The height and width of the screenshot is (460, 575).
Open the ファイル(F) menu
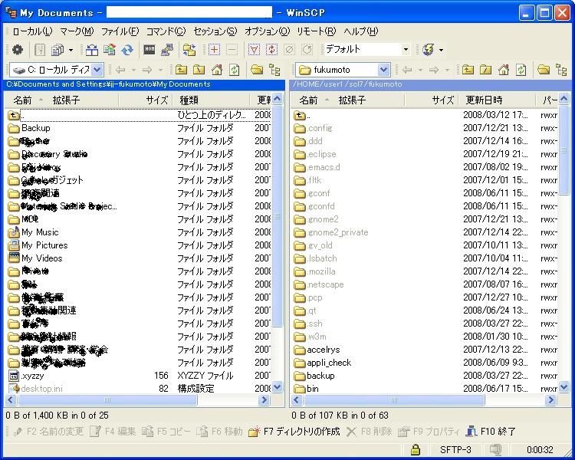pos(120,31)
